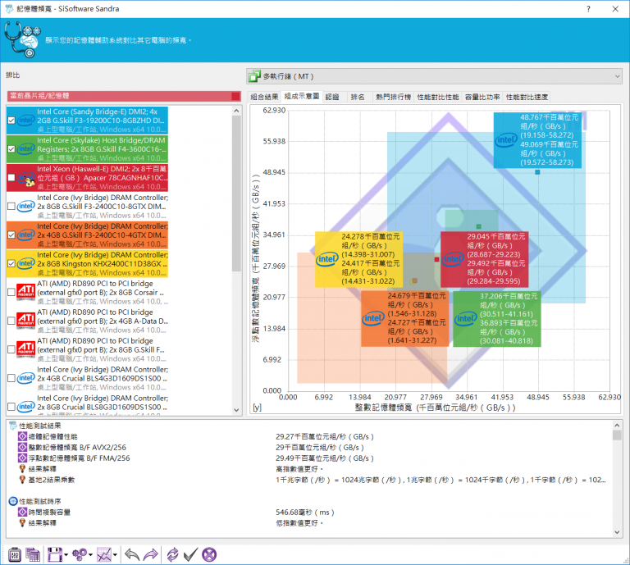Click down arrow of the results panel scrollbar

617,532
